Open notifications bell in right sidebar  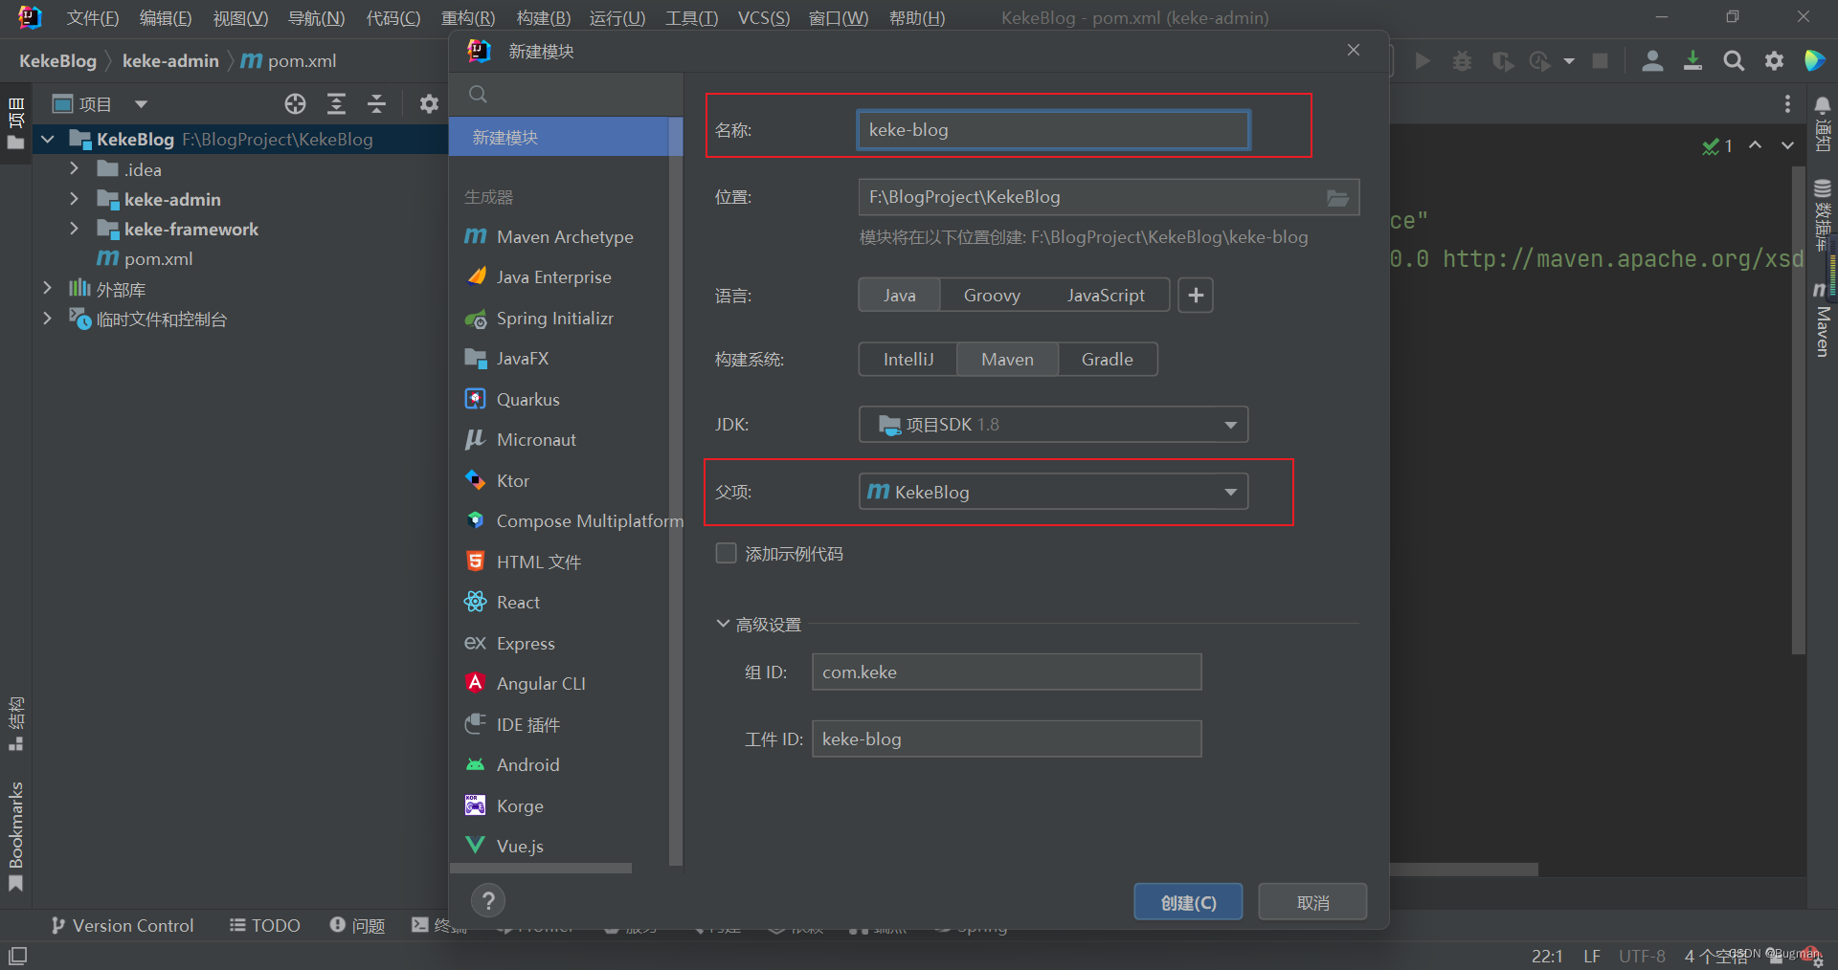pos(1823,104)
